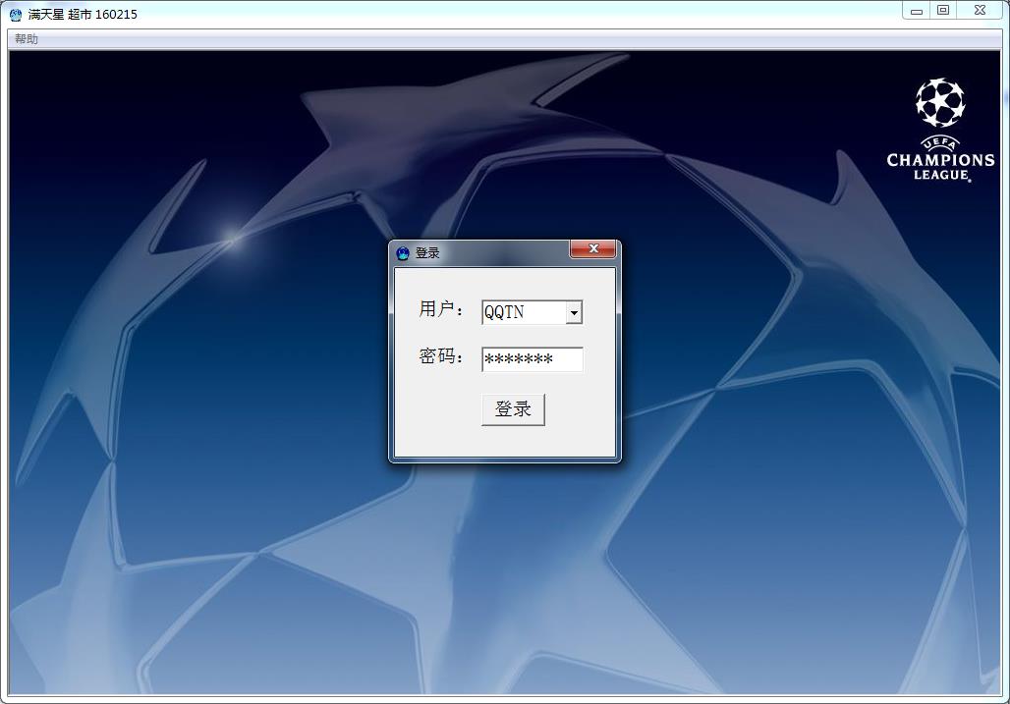Maximize the 满天星 超市 main window

pyautogui.click(x=943, y=11)
